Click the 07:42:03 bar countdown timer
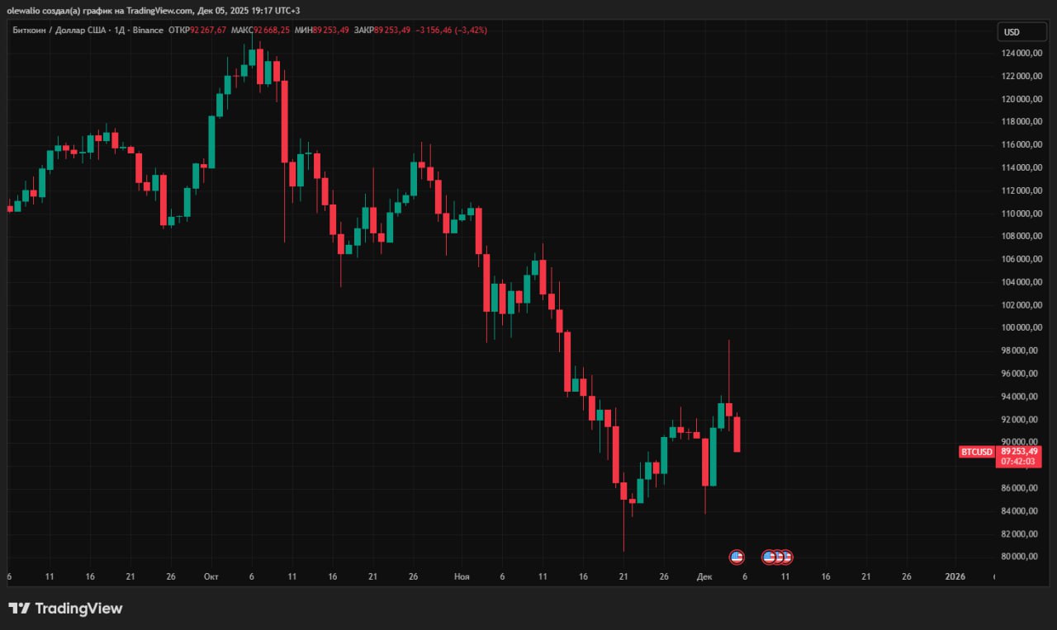This screenshot has height=630, width=1057. pyautogui.click(x=1019, y=462)
